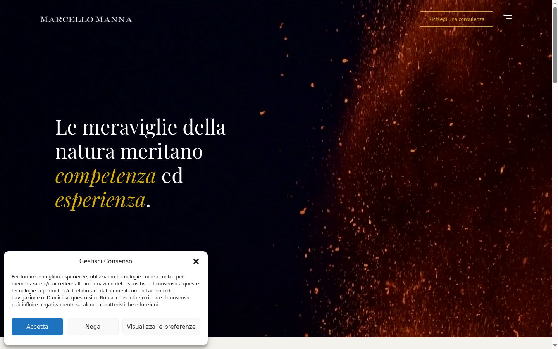Open the hamburger navigation menu
558x349 pixels.
tap(508, 19)
